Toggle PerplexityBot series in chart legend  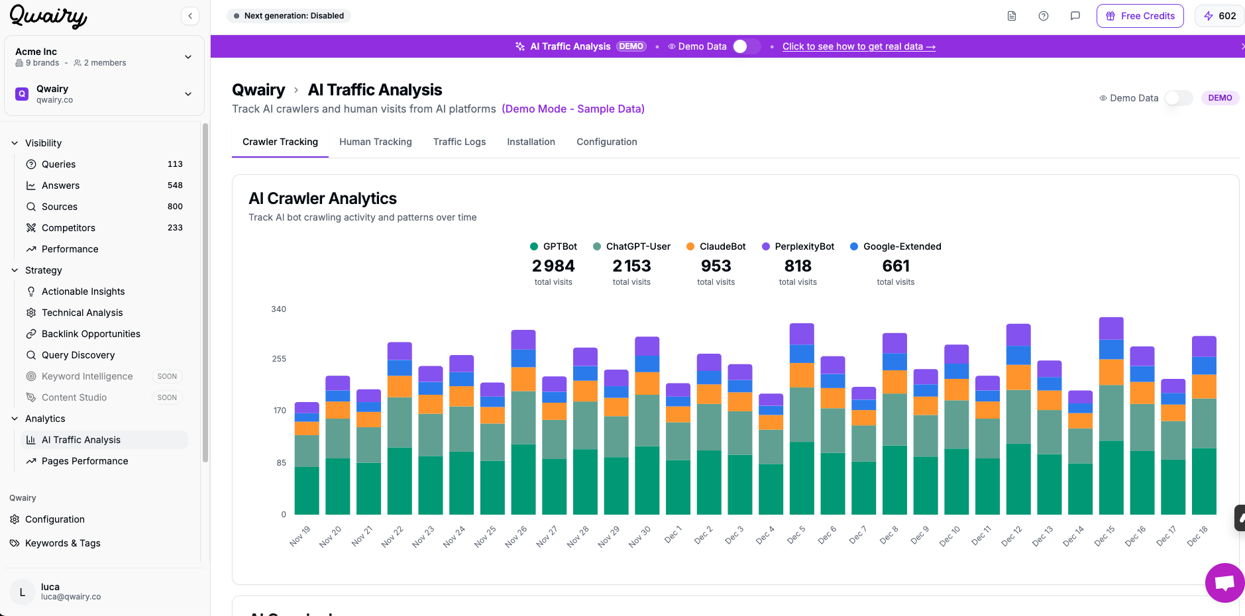[798, 246]
